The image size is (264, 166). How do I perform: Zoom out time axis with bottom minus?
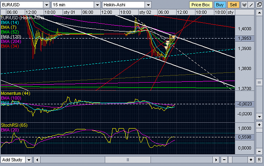tap(224, 160)
